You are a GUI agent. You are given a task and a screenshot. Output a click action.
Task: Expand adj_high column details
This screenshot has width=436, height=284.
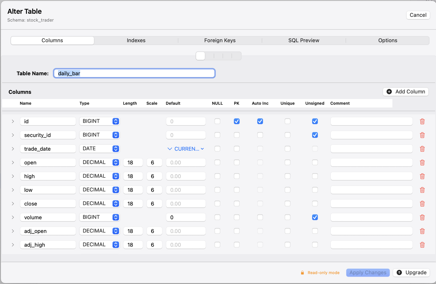[13, 245]
